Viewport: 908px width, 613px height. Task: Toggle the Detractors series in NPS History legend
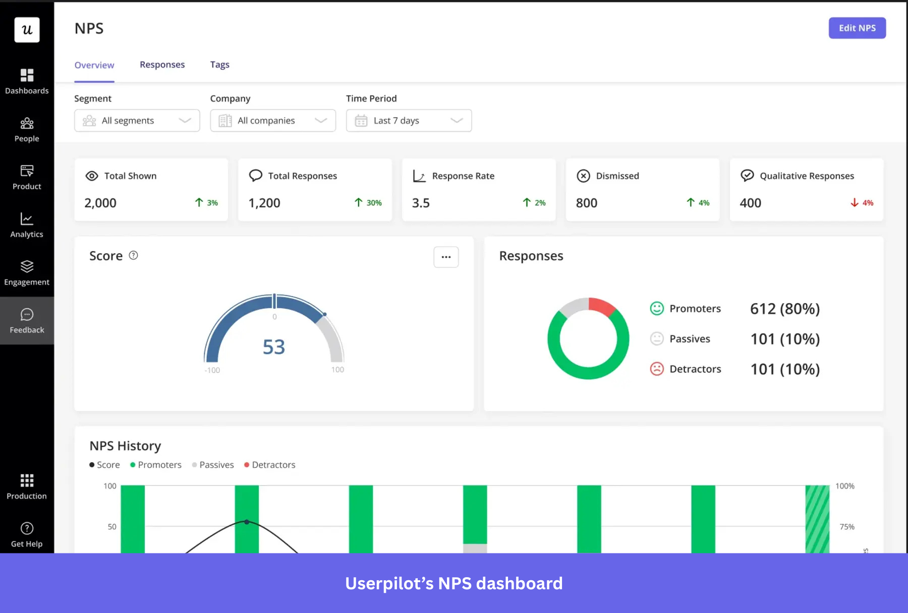coord(269,465)
